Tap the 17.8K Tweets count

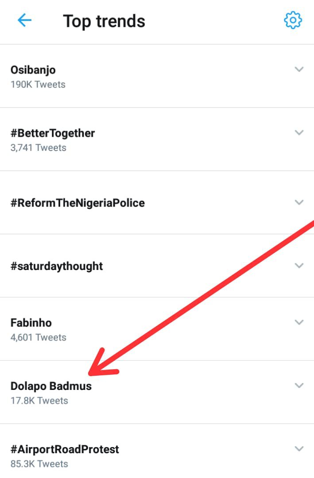(x=39, y=401)
